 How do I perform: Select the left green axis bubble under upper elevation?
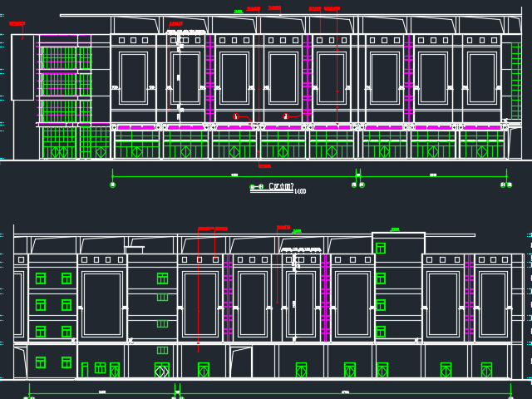[x=113, y=185]
